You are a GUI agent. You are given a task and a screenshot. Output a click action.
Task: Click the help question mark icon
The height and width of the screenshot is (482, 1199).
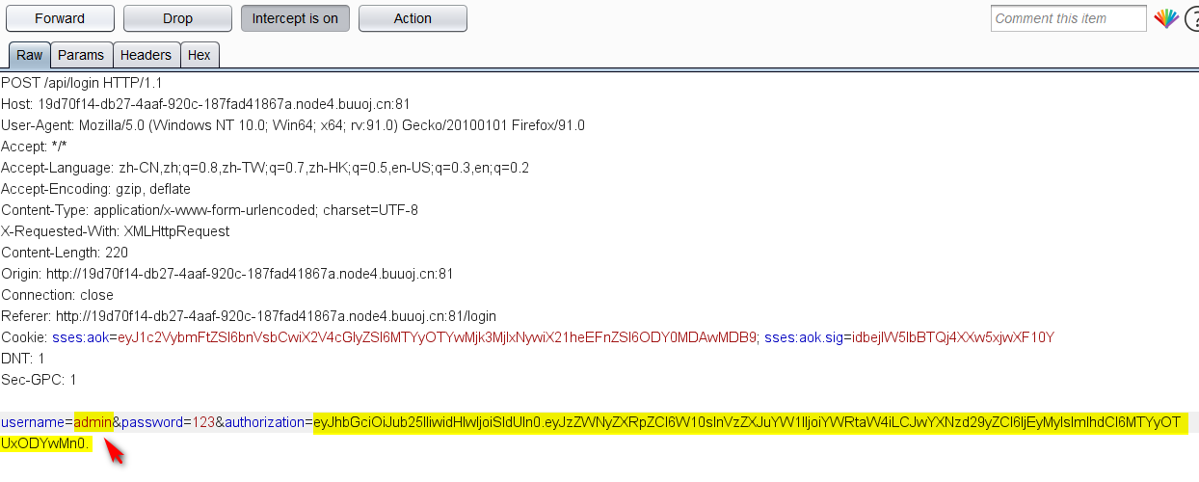click(1191, 18)
